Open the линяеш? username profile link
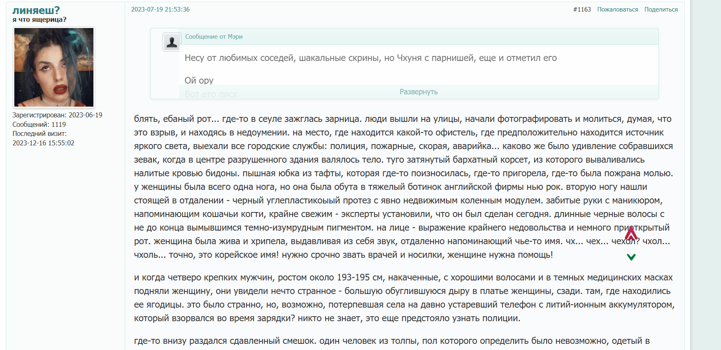This screenshot has height=350, width=721. [x=36, y=10]
